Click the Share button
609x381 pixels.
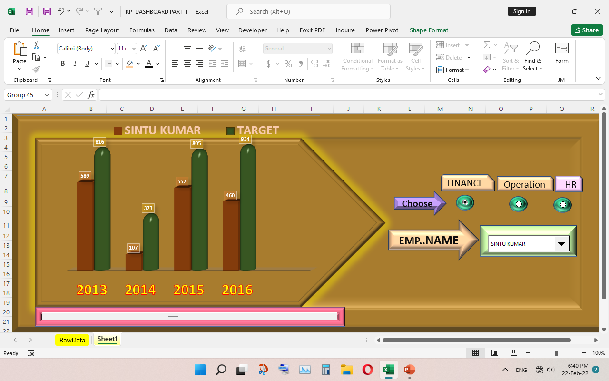[x=586, y=30]
